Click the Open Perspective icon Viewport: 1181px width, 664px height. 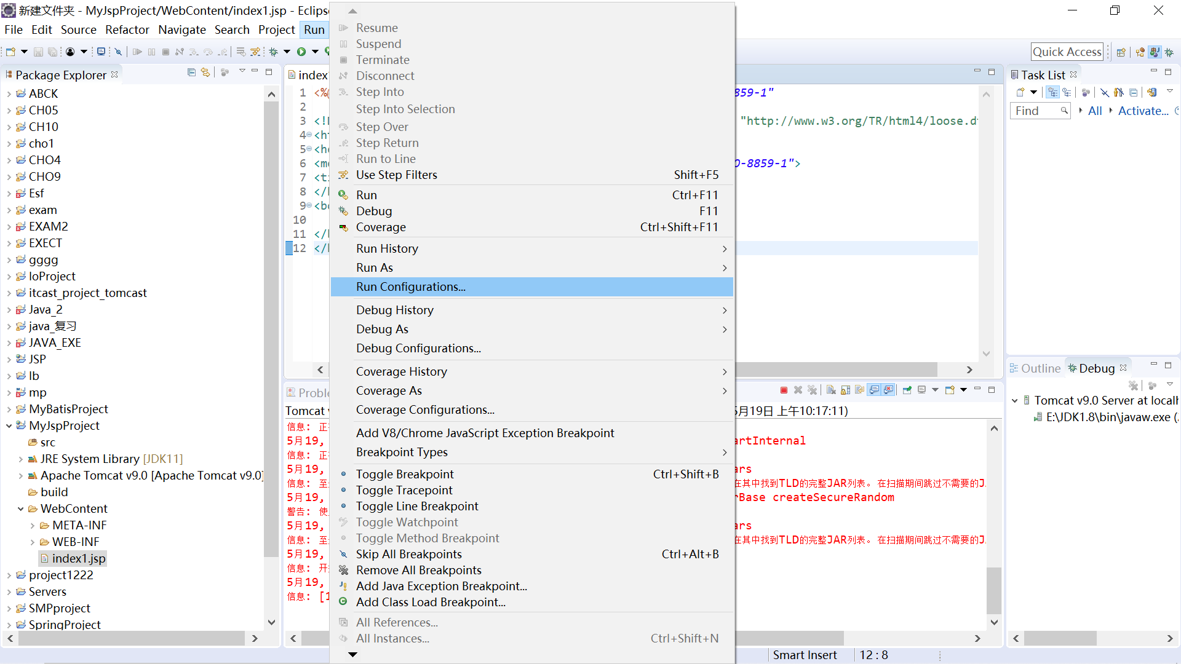pyautogui.click(x=1121, y=52)
